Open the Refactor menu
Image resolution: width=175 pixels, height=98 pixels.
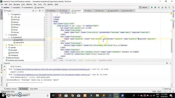(x=29, y=4)
